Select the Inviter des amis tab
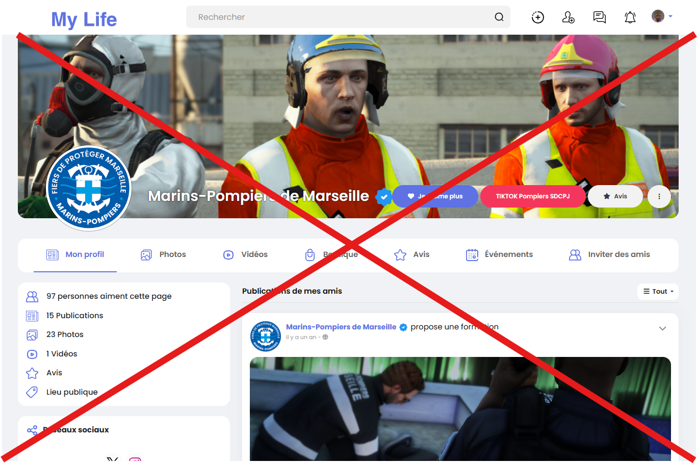697x463 pixels. [609, 254]
